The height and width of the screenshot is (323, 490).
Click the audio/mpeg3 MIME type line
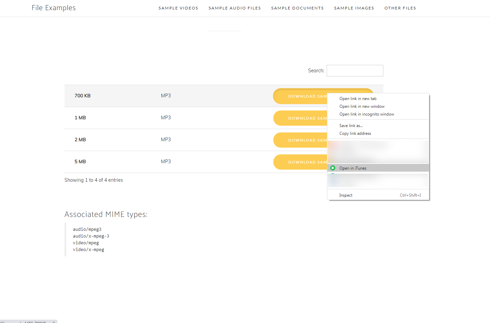87,229
